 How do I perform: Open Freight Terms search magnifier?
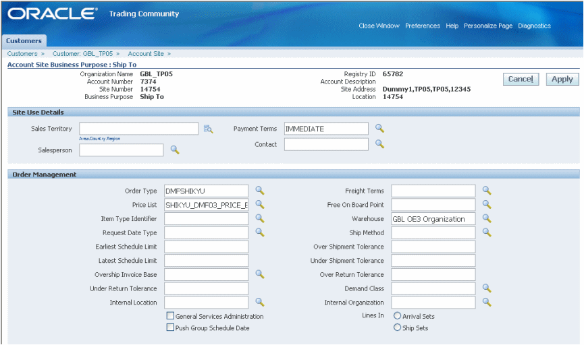tap(487, 191)
